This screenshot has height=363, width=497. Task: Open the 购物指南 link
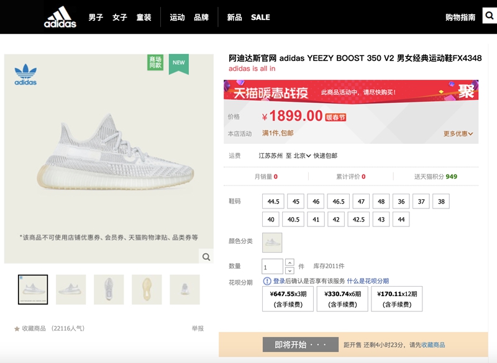pos(460,17)
